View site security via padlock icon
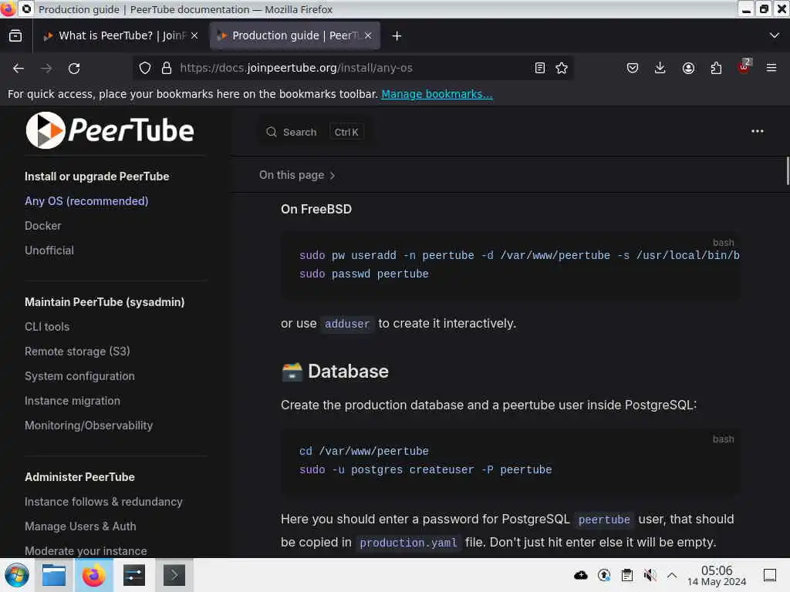Screen dimensions: 790x592 pos(167,68)
